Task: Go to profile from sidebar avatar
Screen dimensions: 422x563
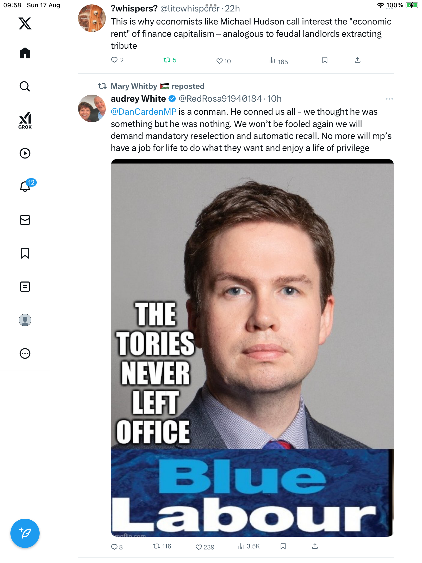Action: tap(25, 320)
